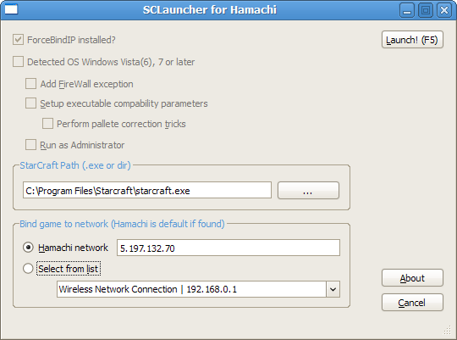The width and height of the screenshot is (457, 340).
Task: Click the SCLauncher for Hamachi title bar
Action: (209, 10)
